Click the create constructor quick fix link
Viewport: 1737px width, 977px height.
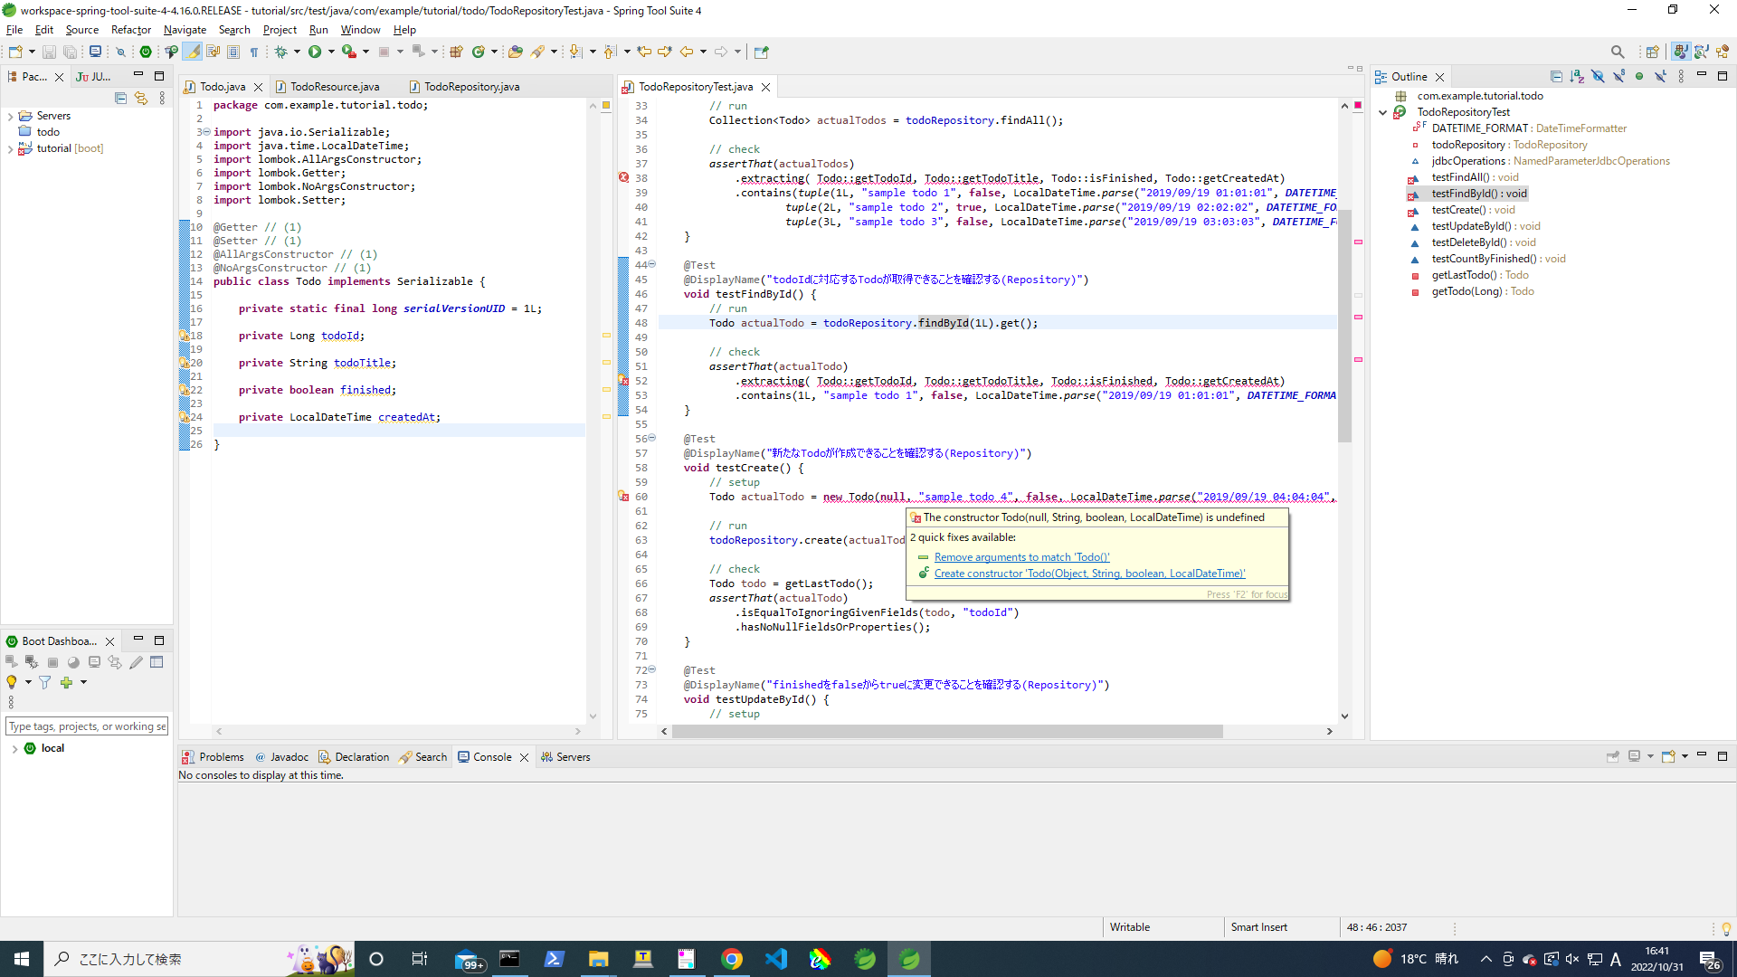pyautogui.click(x=1089, y=574)
